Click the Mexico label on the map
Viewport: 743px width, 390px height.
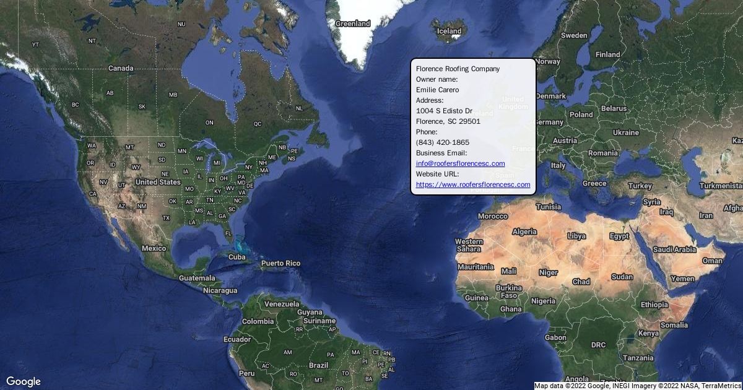tap(154, 248)
